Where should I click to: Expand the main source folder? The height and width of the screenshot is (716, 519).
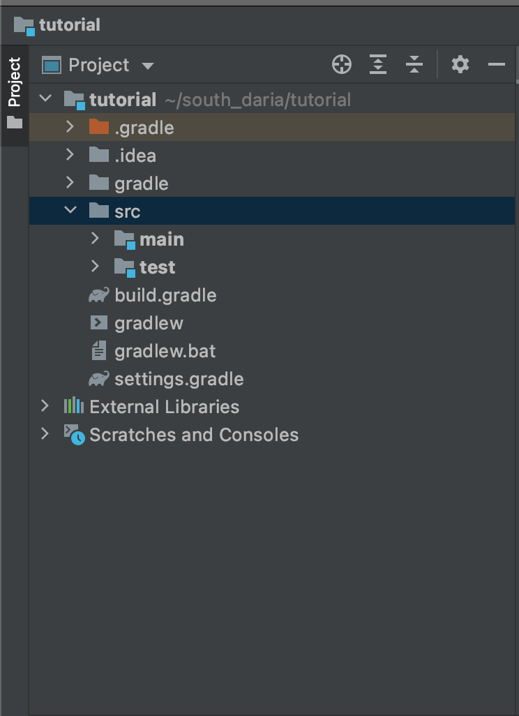pos(96,239)
